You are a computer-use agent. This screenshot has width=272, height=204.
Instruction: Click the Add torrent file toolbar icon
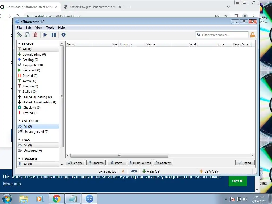coord(27,35)
